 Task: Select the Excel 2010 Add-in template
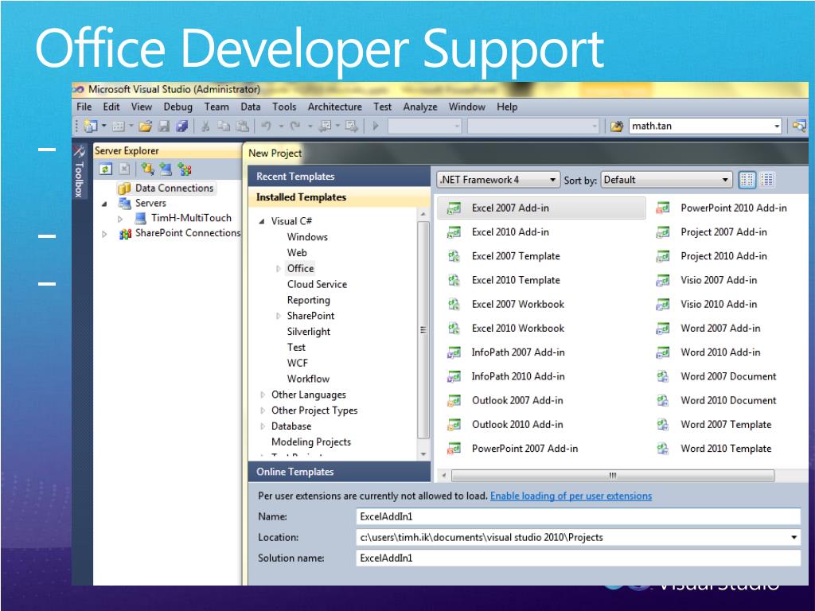(510, 232)
